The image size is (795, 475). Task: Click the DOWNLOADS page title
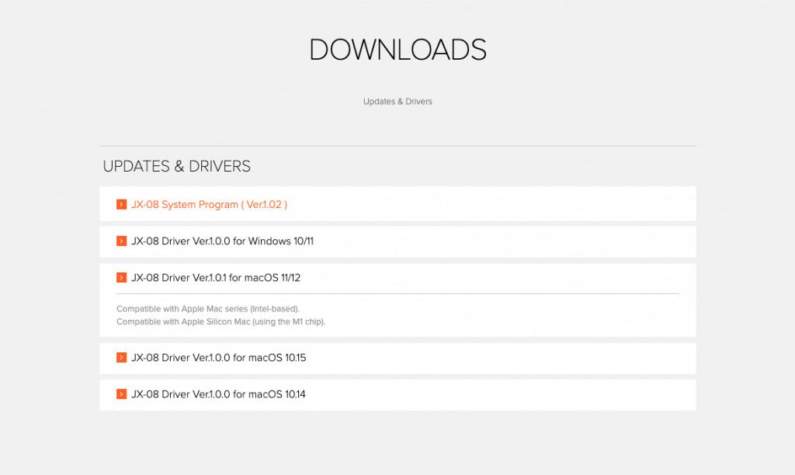(397, 49)
